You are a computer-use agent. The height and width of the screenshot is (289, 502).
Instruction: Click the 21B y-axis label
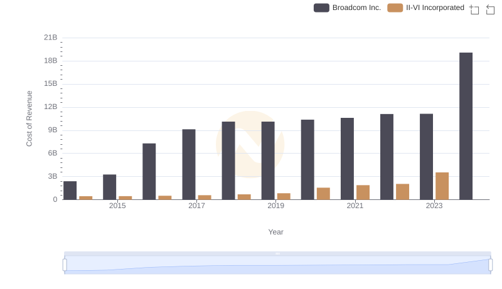click(51, 38)
